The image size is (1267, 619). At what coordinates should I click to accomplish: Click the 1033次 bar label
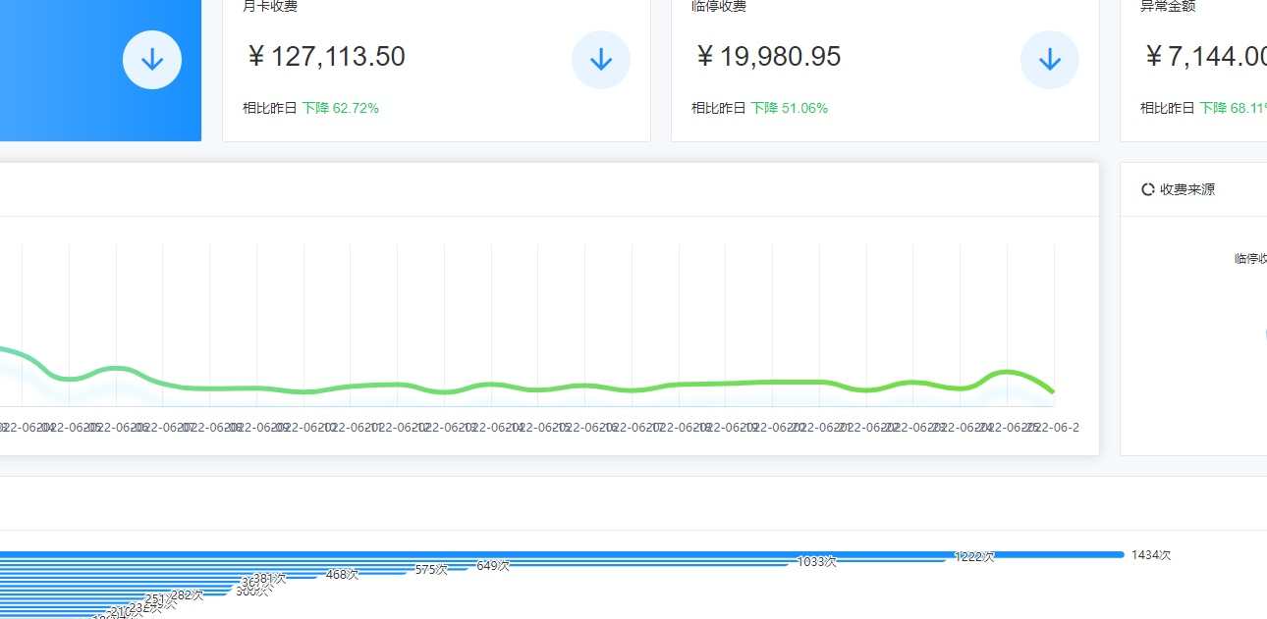816,562
